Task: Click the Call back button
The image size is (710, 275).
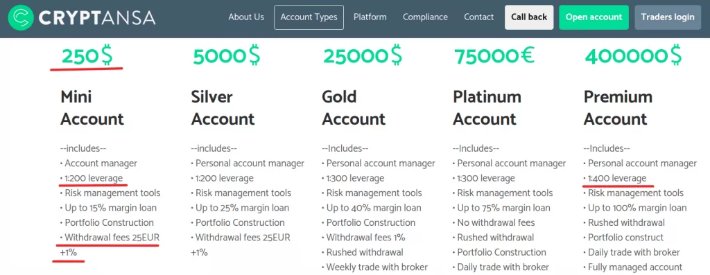Action: click(529, 17)
